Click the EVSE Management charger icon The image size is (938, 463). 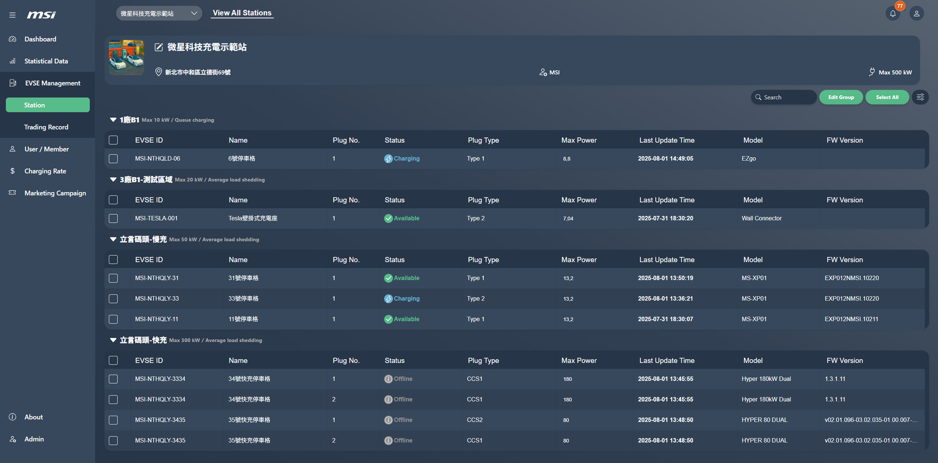click(x=13, y=83)
